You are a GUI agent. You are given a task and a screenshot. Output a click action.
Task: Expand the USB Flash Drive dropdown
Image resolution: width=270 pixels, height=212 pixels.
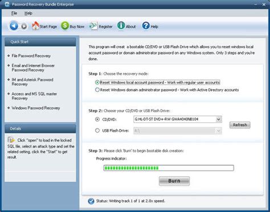(x=218, y=131)
